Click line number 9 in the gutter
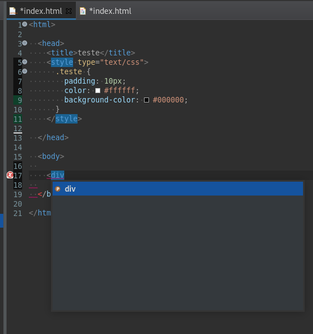 click(19, 100)
